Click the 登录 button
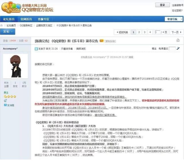This screenshot has height=165, width=184. (x=162, y=5)
